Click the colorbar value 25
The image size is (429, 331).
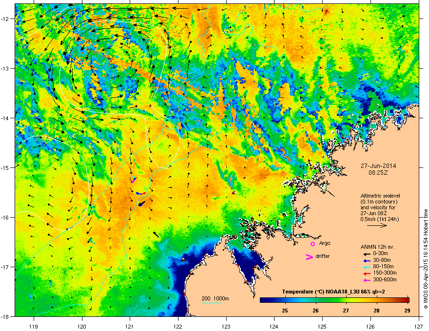point(285,311)
